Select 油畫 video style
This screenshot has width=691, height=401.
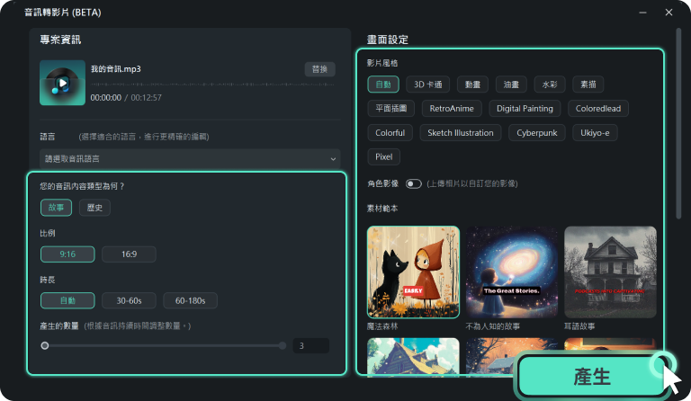(x=511, y=85)
